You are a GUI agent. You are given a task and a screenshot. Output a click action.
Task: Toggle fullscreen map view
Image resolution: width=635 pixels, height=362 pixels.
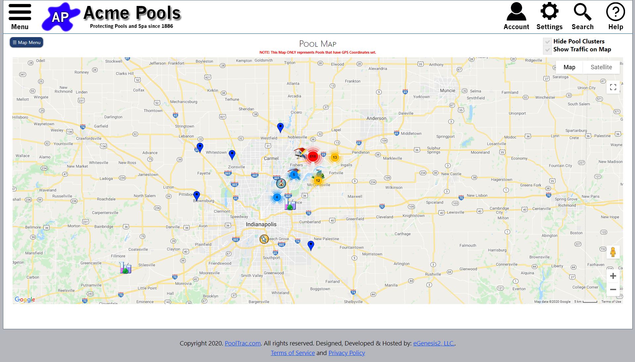tap(613, 87)
